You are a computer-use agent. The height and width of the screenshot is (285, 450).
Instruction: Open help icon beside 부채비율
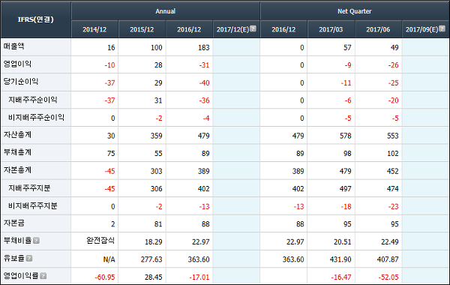[36, 241]
